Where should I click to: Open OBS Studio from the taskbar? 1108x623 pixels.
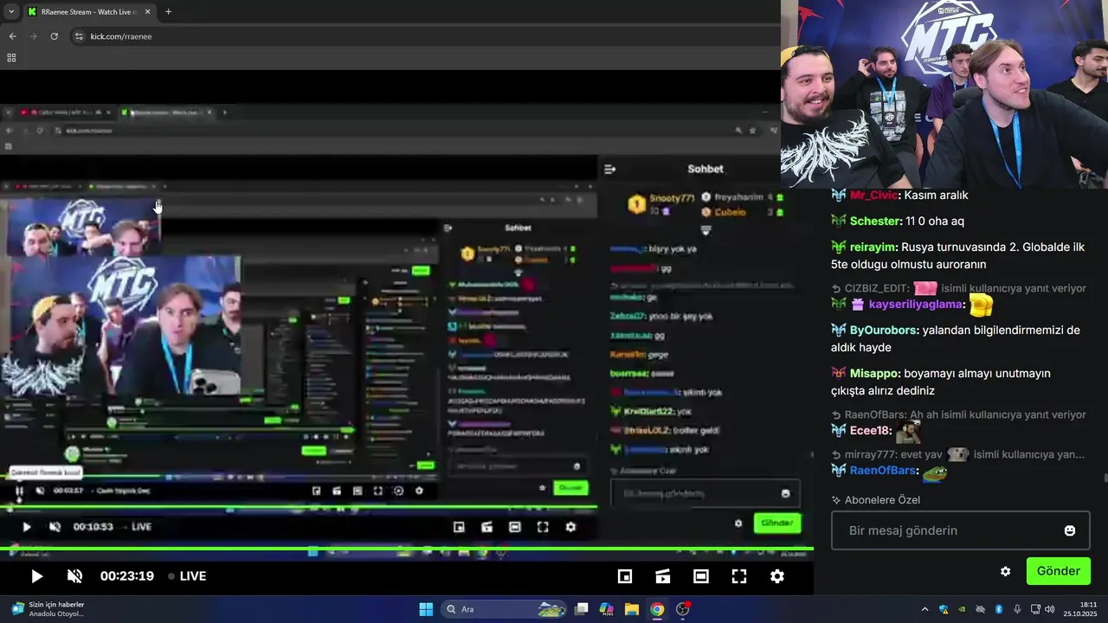[x=683, y=609]
